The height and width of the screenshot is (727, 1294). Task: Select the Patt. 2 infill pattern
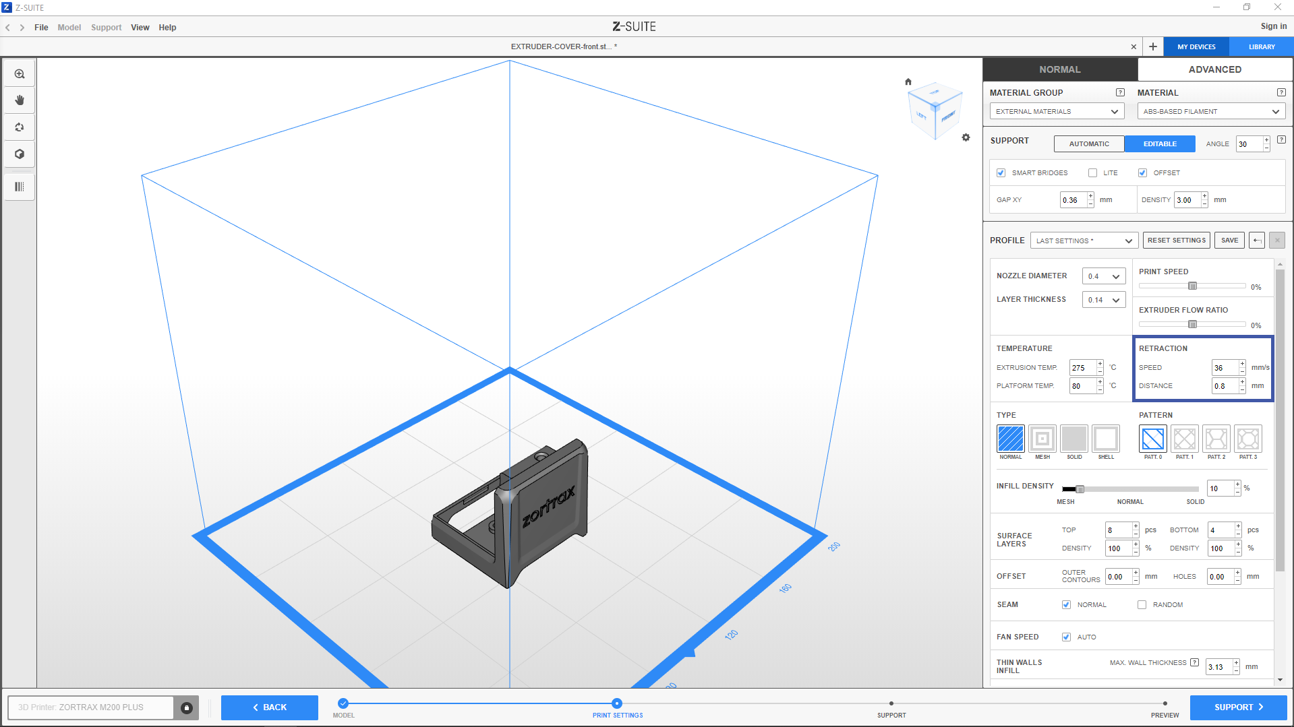pyautogui.click(x=1216, y=439)
